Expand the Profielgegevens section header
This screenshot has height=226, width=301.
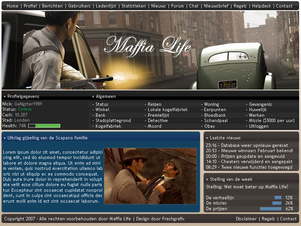21,96
